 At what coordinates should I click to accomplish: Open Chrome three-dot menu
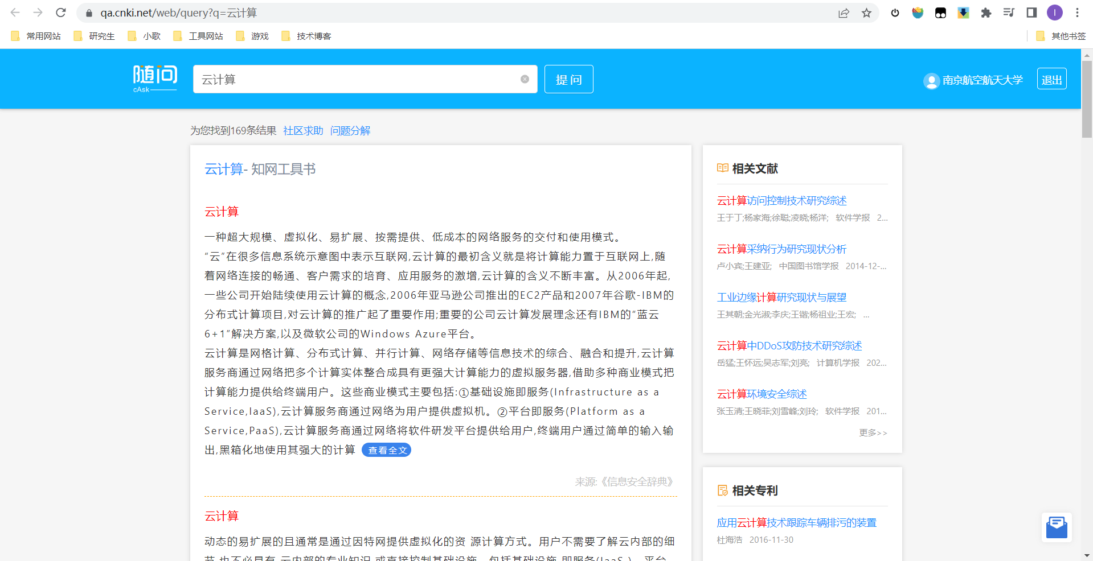[x=1077, y=13]
